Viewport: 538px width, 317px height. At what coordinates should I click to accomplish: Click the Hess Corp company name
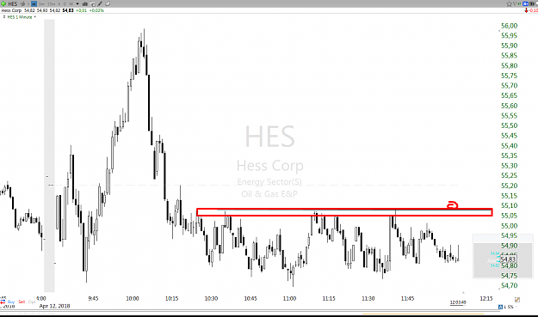(x=11, y=10)
